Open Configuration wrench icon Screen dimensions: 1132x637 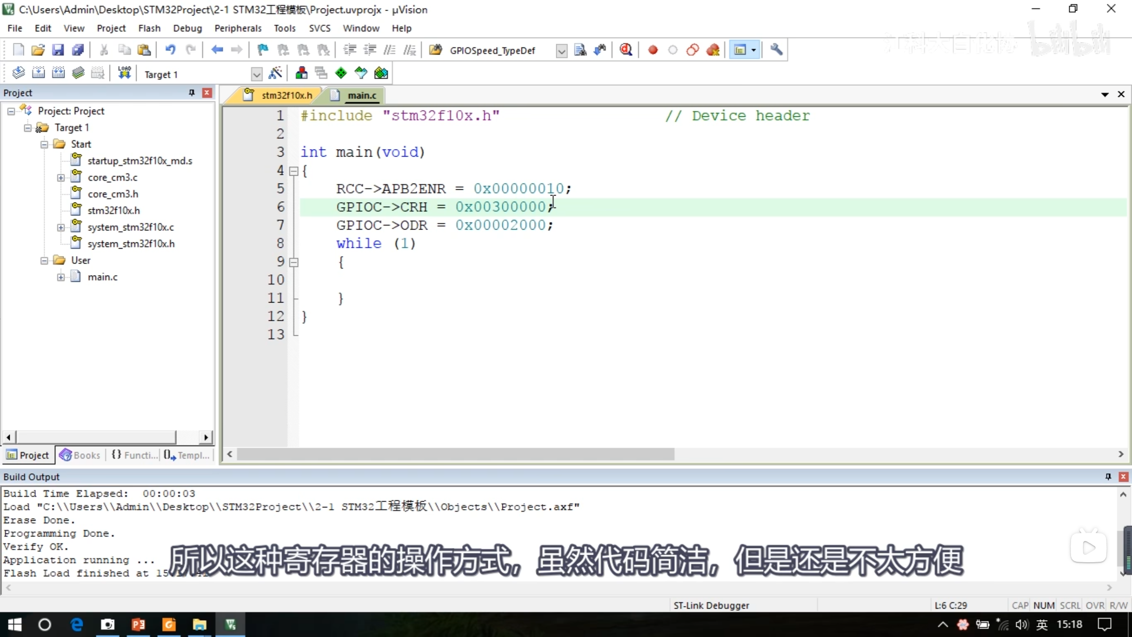(x=776, y=50)
